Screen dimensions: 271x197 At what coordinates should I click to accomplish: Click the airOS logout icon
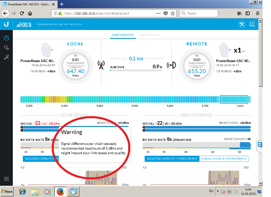[x=252, y=24]
